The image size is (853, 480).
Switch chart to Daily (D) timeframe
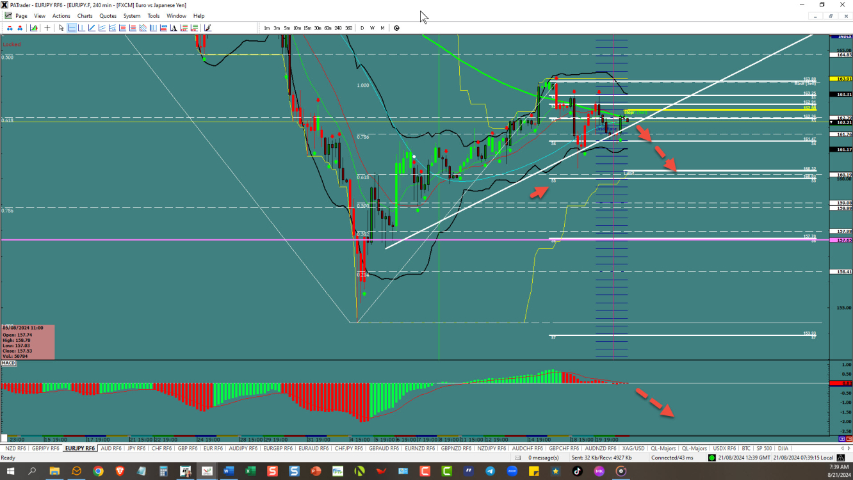pos(362,28)
